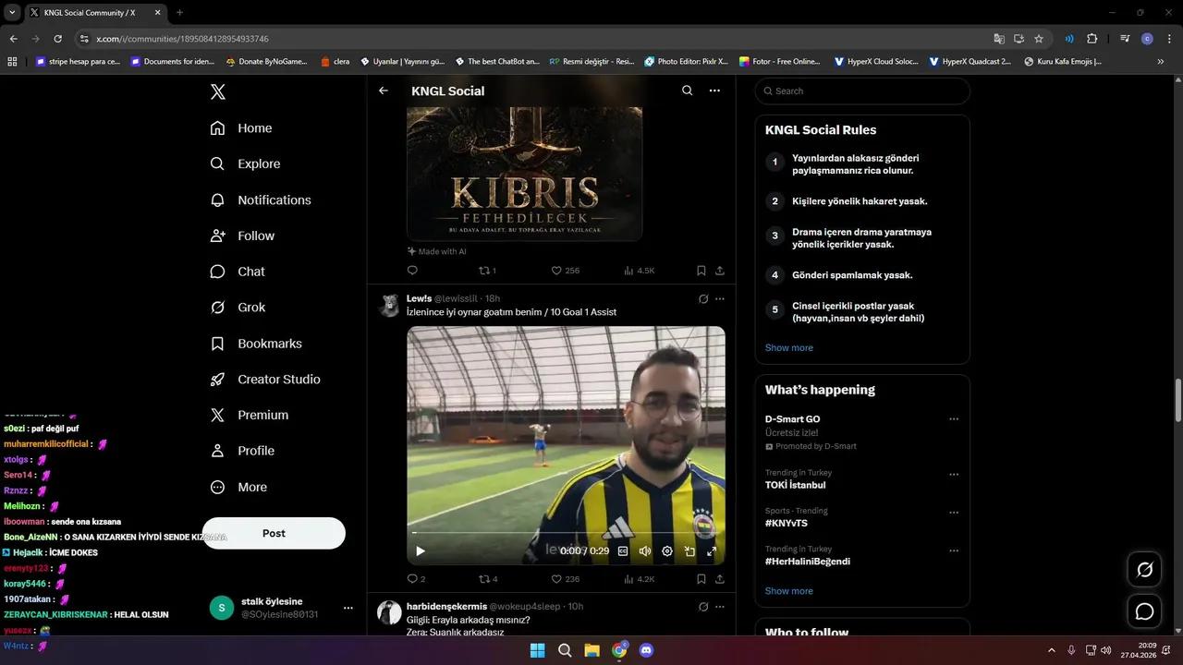The image size is (1183, 665).
Task: Reload the page in Chrome
Action: pos(57,39)
